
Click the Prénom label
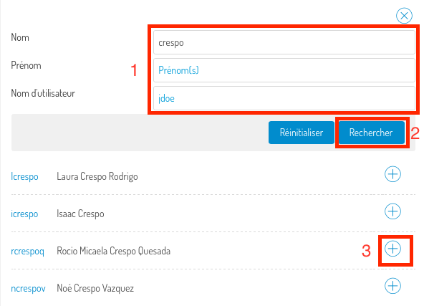pos(26,65)
